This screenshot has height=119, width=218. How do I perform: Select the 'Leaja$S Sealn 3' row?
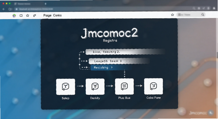[x=119, y=61]
